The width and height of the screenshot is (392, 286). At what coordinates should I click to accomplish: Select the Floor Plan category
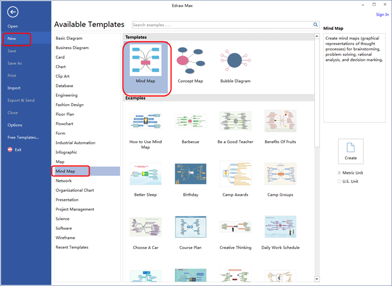tap(65, 114)
